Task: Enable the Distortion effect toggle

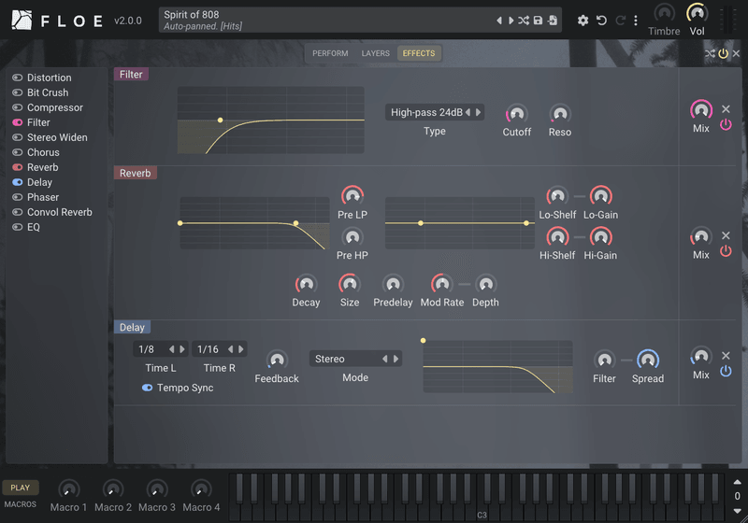Action: [18, 78]
